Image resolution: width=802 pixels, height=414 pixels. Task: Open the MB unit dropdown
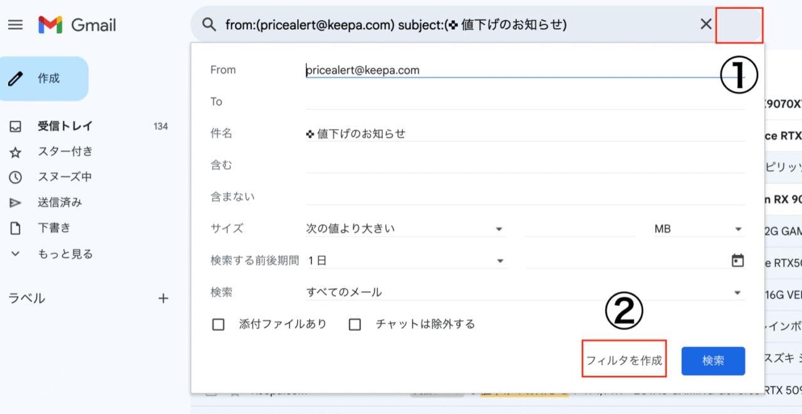click(699, 229)
